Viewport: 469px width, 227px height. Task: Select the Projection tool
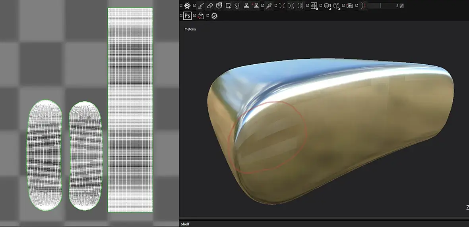[x=219, y=6]
